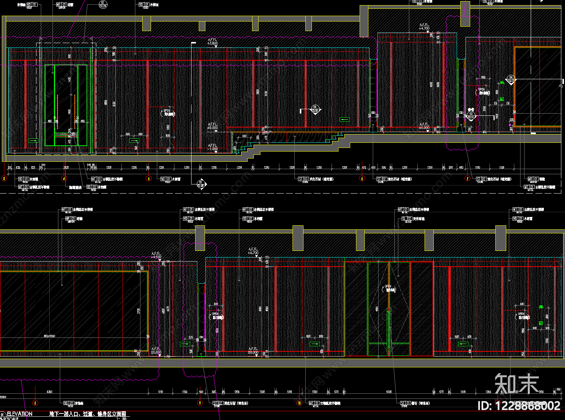The image size is (565, 420).
Task: Select the A.F.FL. -1.000 level annotation
Action: (x=213, y=147)
